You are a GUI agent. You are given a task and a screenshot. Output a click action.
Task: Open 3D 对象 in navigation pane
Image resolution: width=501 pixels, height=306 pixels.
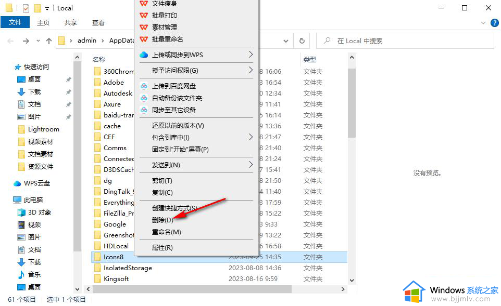click(x=34, y=212)
